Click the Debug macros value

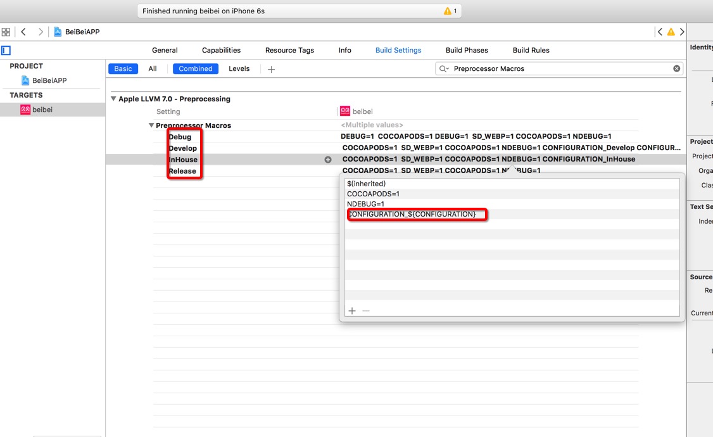pyautogui.click(x=476, y=136)
